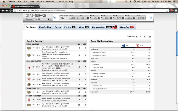Open the Bookmarks menu
Image resolution: width=178 pixels, height=111 pixels.
point(51,1)
